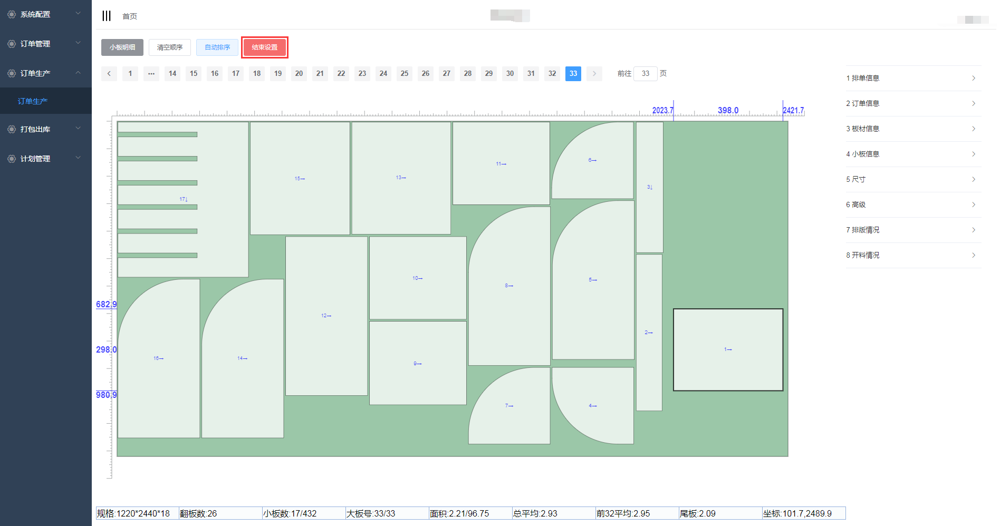Click the page number jump input field
This screenshot has height=526, width=1000.
[646, 74]
